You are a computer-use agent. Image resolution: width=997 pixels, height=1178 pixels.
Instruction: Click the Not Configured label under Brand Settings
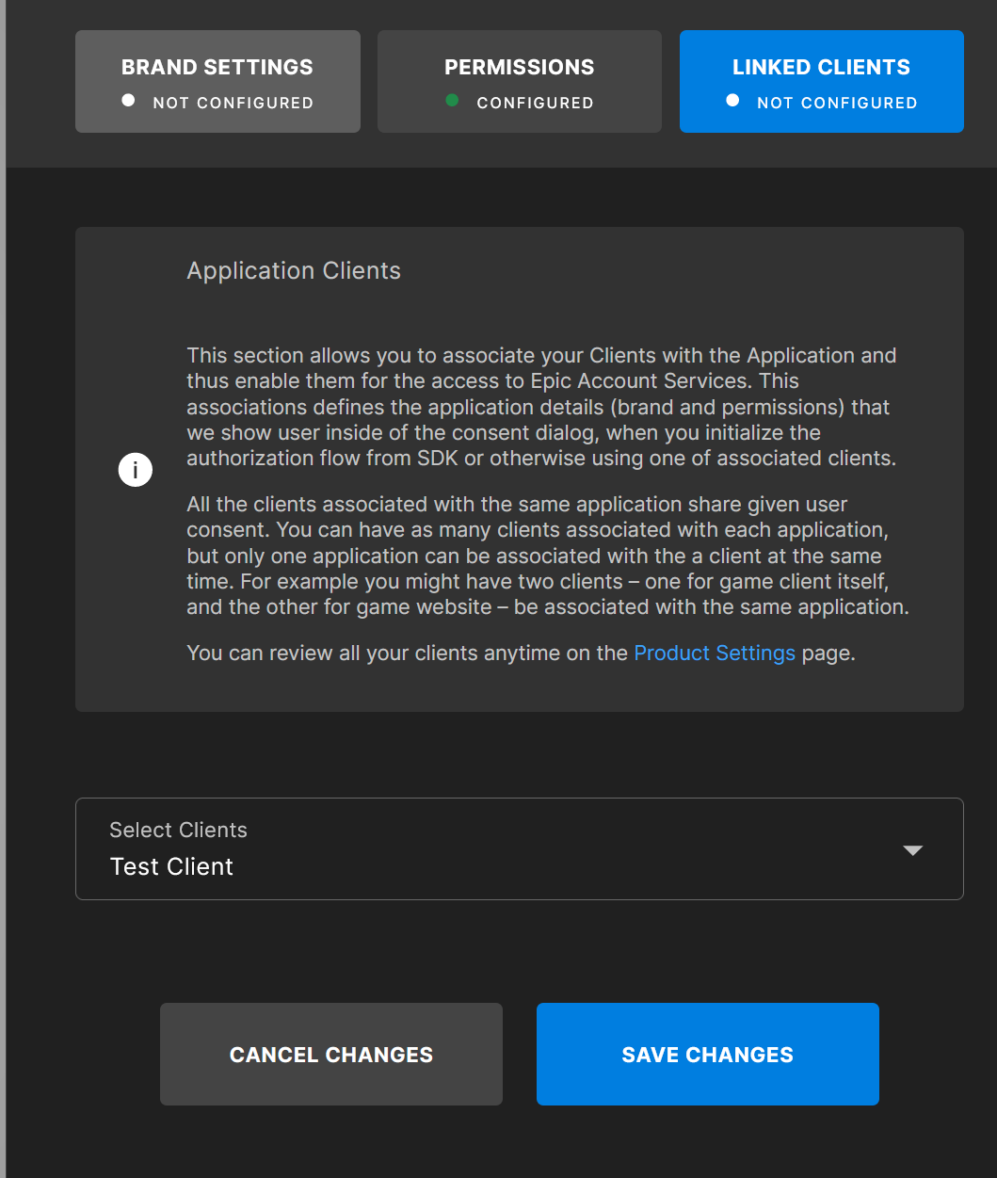(233, 103)
